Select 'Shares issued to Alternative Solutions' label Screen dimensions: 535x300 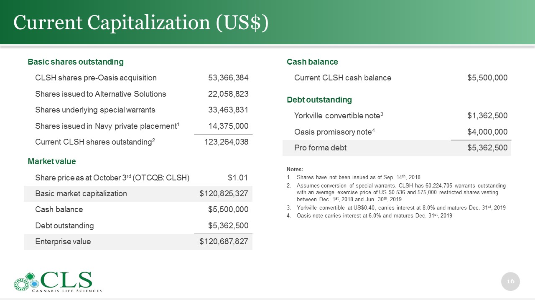point(101,94)
